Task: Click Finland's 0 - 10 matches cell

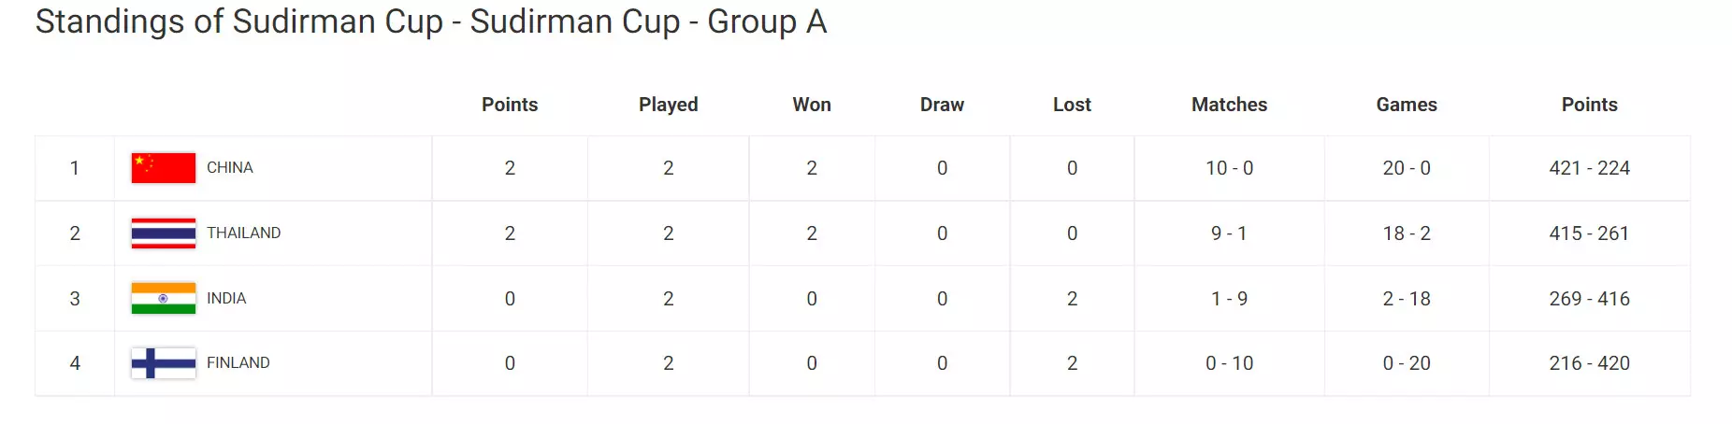Action: pos(1229,363)
